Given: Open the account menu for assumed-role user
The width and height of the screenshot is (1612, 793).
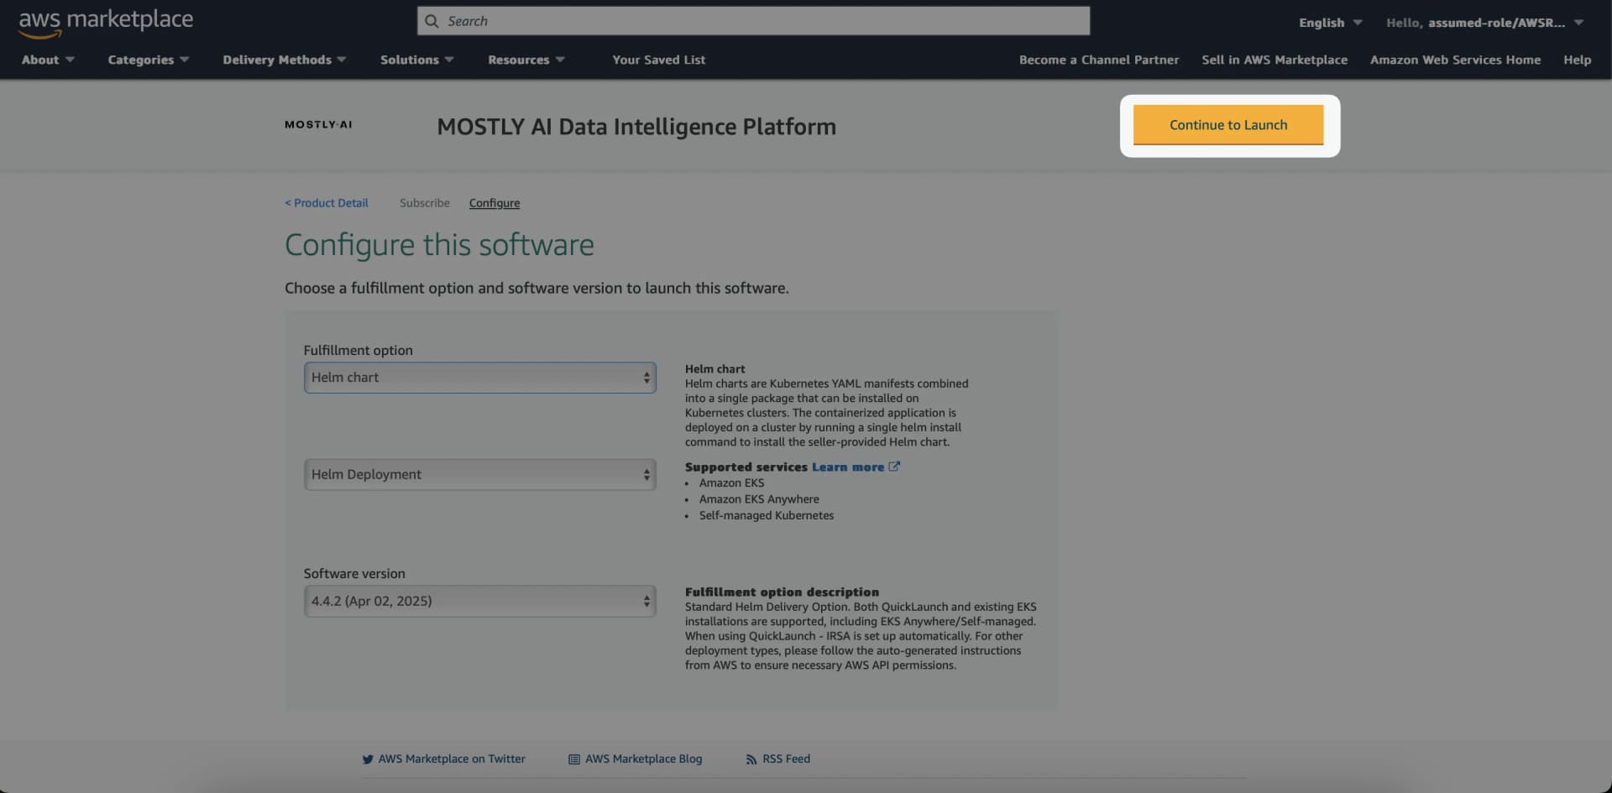Looking at the screenshot, I should [x=1484, y=23].
